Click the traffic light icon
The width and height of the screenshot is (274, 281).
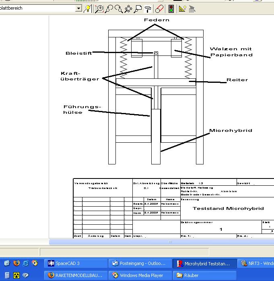[171, 8]
